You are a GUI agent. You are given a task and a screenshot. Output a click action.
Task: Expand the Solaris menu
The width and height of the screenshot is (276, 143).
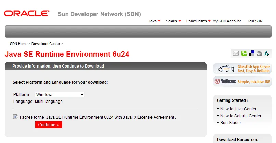pos(173,21)
